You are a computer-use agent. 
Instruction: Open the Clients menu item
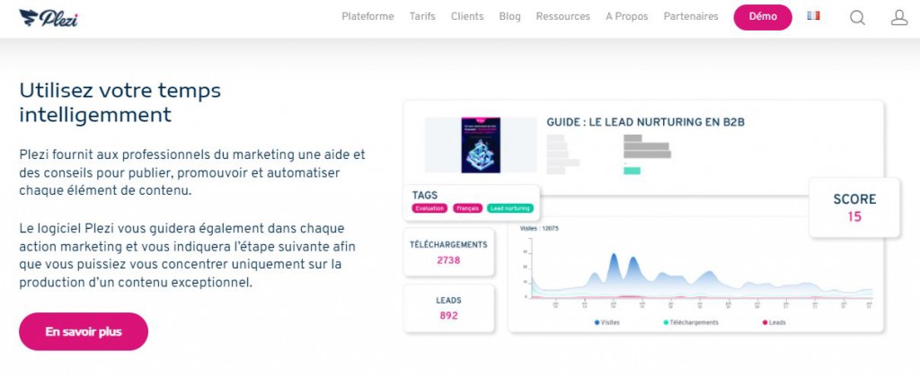(x=467, y=16)
